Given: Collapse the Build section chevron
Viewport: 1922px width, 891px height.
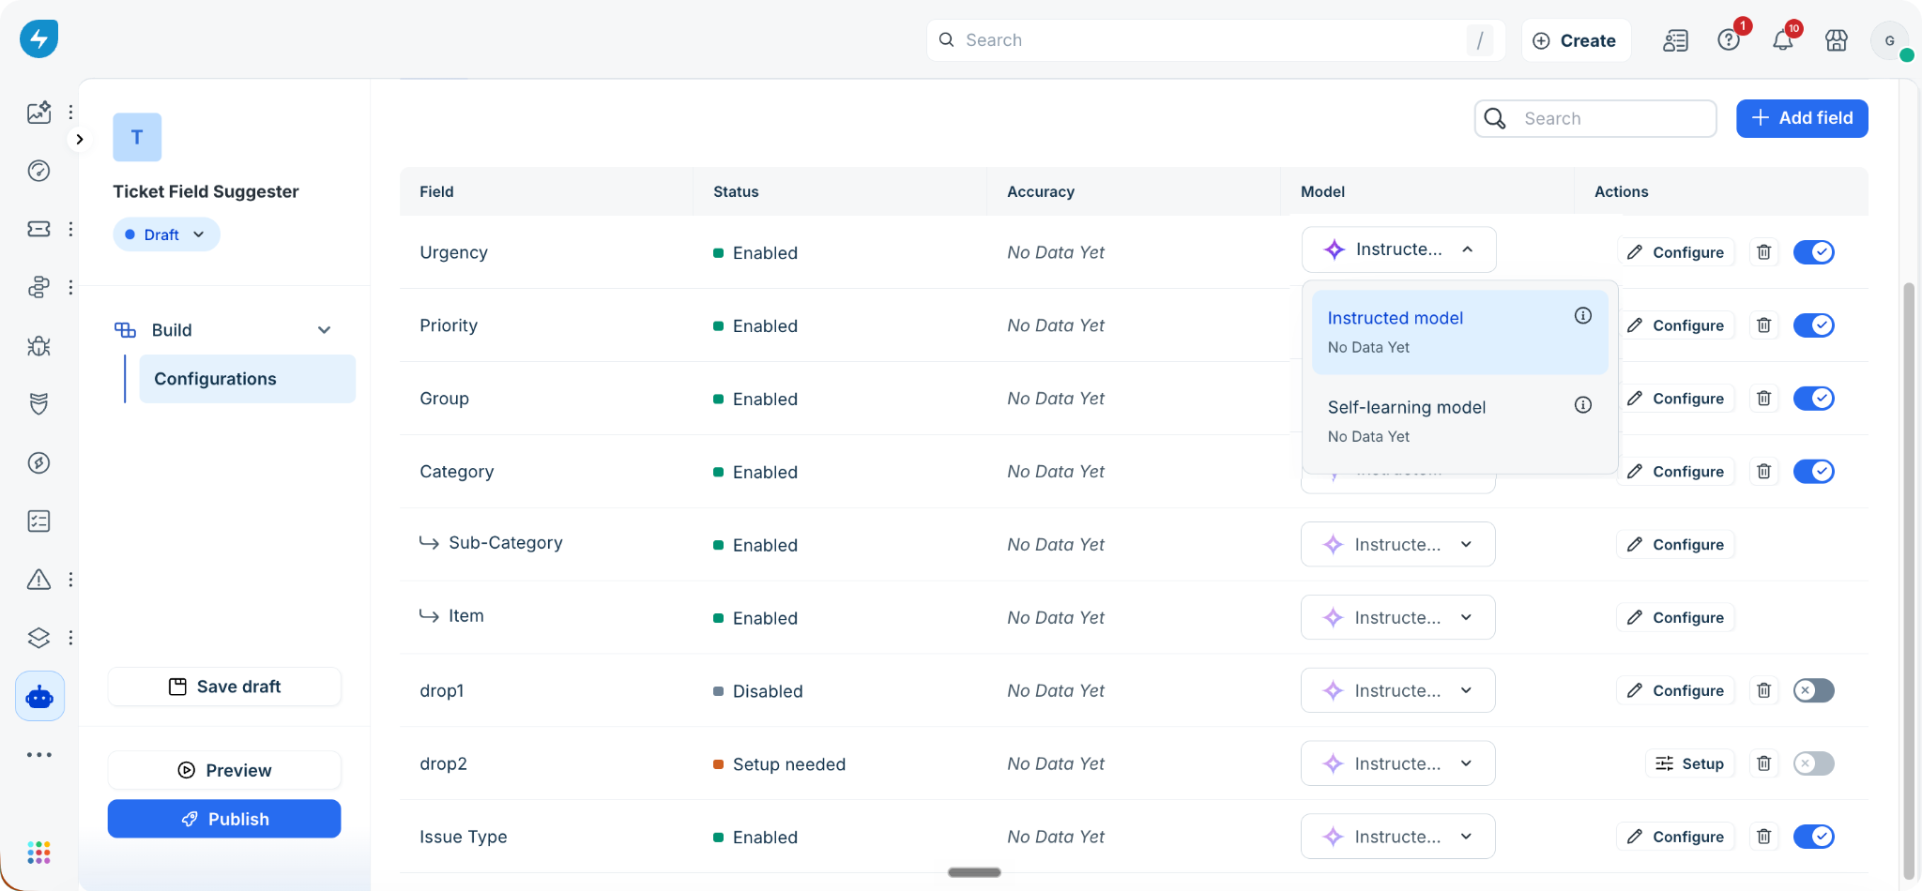Looking at the screenshot, I should pos(324,330).
